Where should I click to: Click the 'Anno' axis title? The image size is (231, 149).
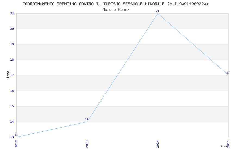point(224,146)
